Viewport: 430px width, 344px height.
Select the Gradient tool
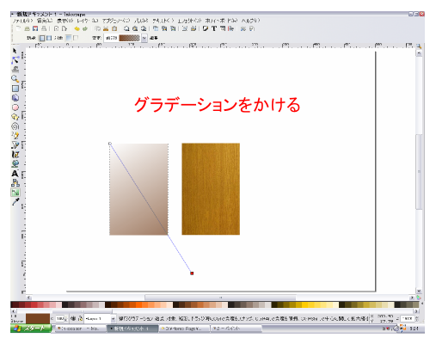click(15, 192)
